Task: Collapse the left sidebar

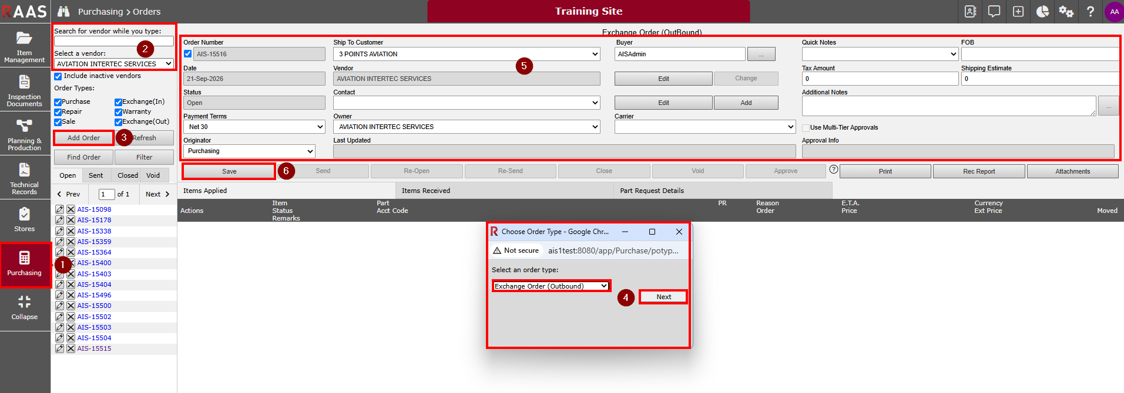Action: coord(25,309)
